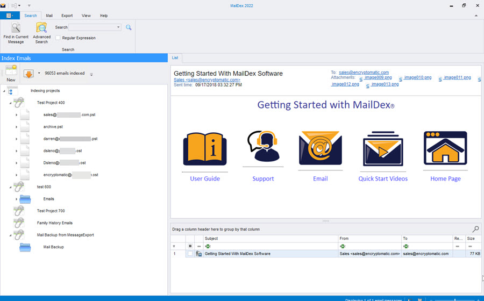484x301 pixels.
Task: Sort the grid by Size column header
Action: (473, 239)
